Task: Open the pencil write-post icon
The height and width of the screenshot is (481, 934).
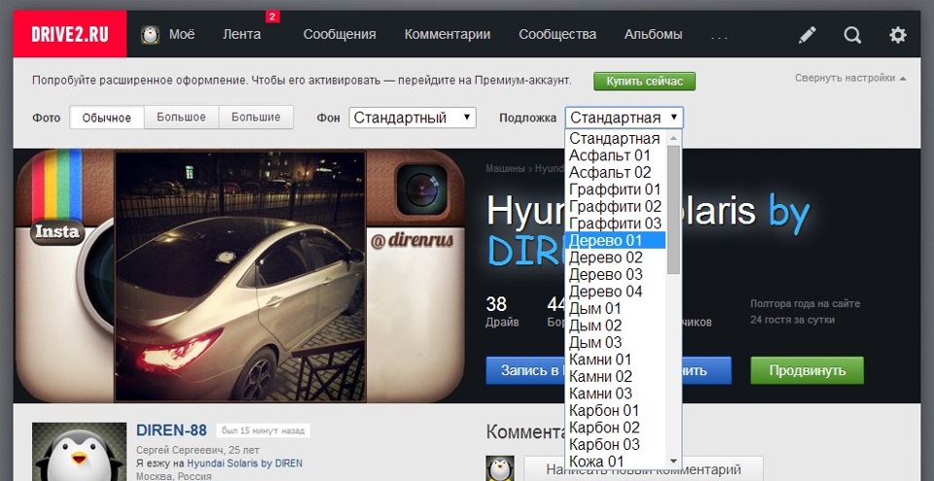Action: point(808,35)
